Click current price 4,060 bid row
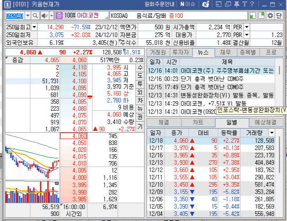 coord(74,136)
